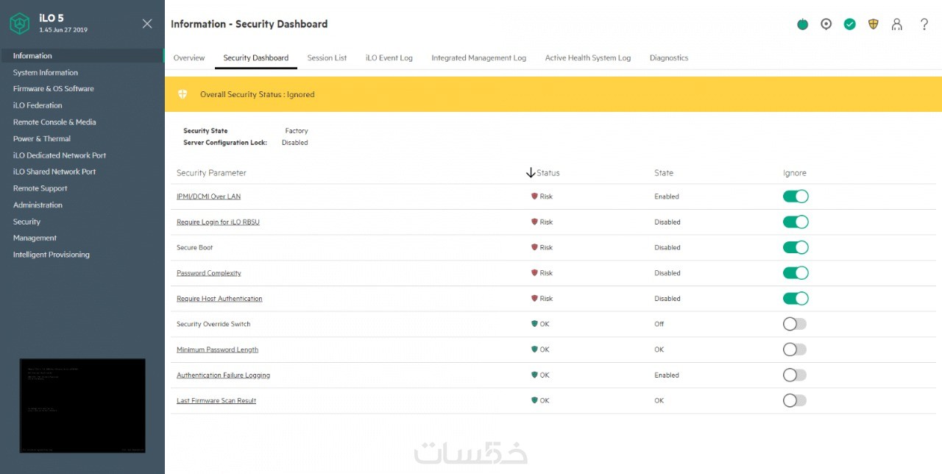Click the green system health checkmark icon
The height and width of the screenshot is (474, 942).
[849, 24]
